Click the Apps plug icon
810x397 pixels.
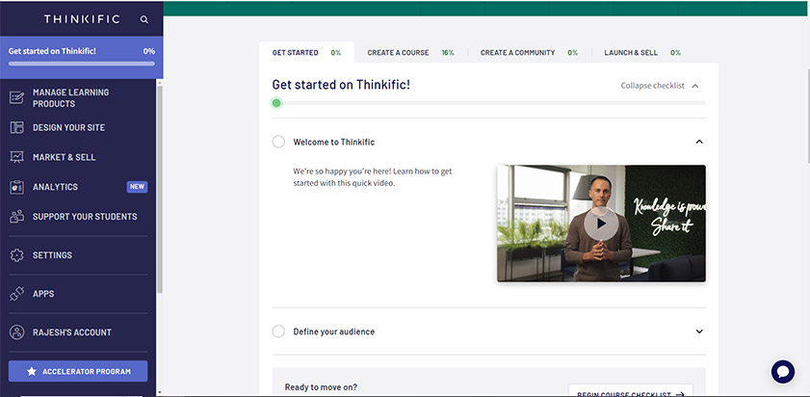pyautogui.click(x=16, y=294)
